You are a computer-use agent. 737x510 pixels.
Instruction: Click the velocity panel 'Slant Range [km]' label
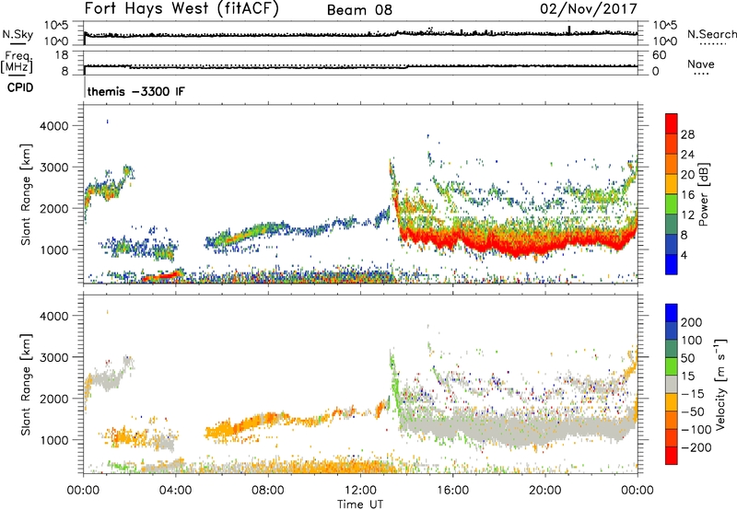pos(26,385)
